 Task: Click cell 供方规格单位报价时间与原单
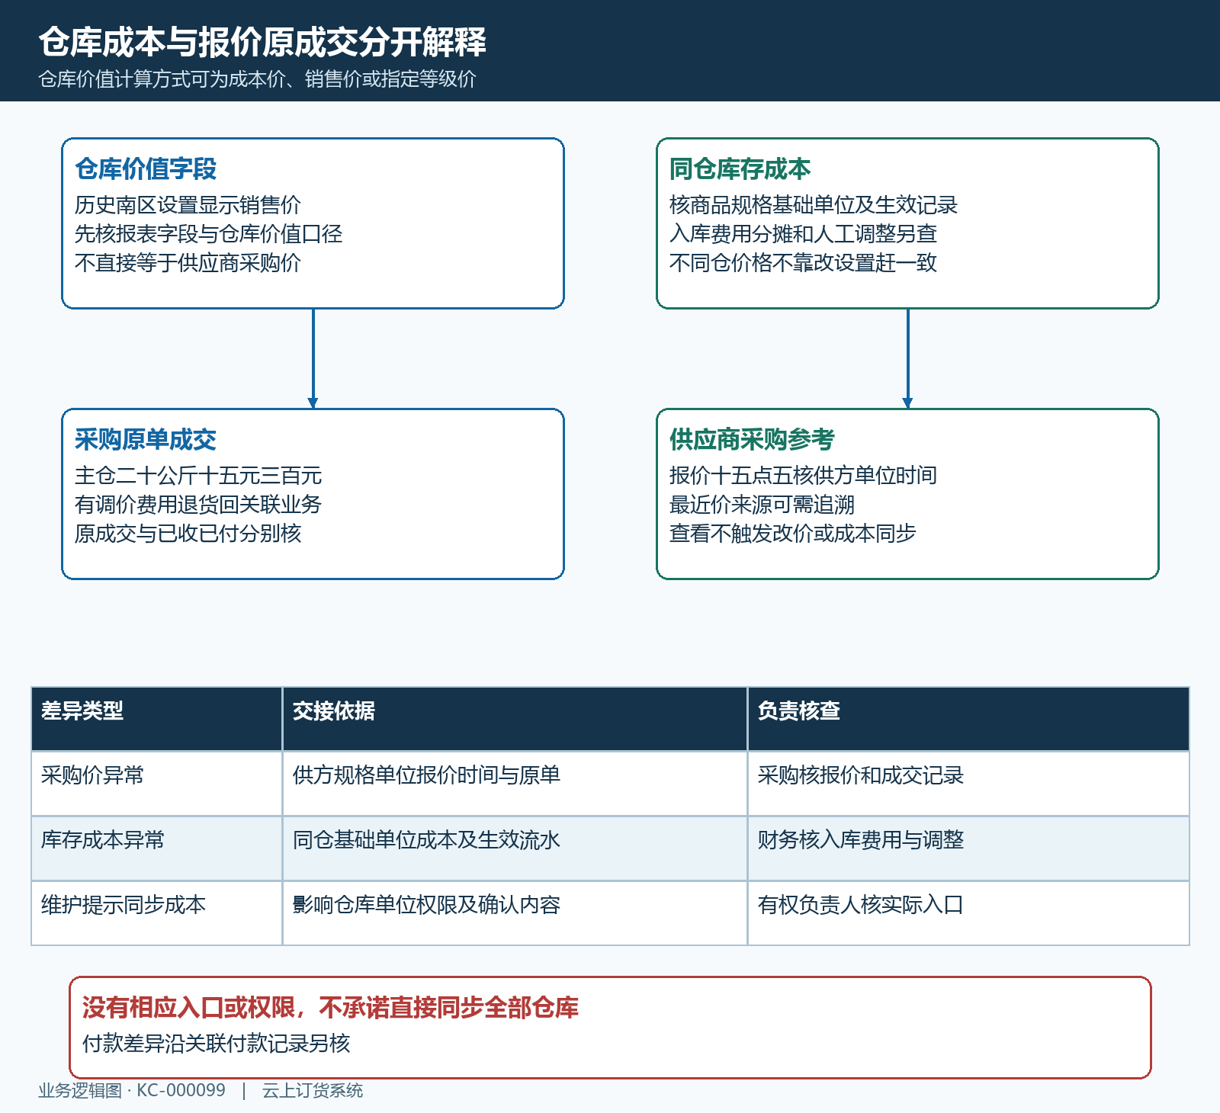[515, 784]
